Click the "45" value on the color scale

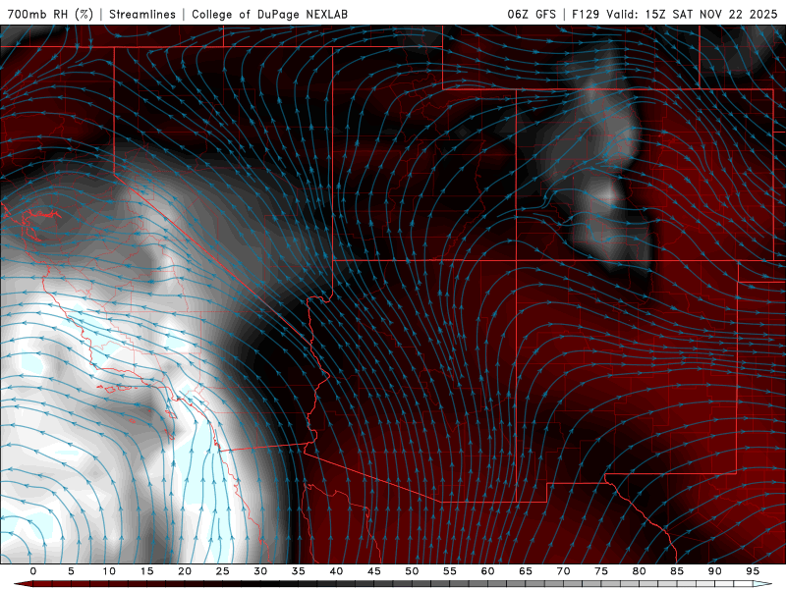(x=374, y=571)
